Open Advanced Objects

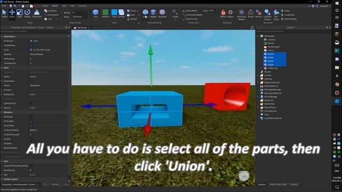pos(242,14)
